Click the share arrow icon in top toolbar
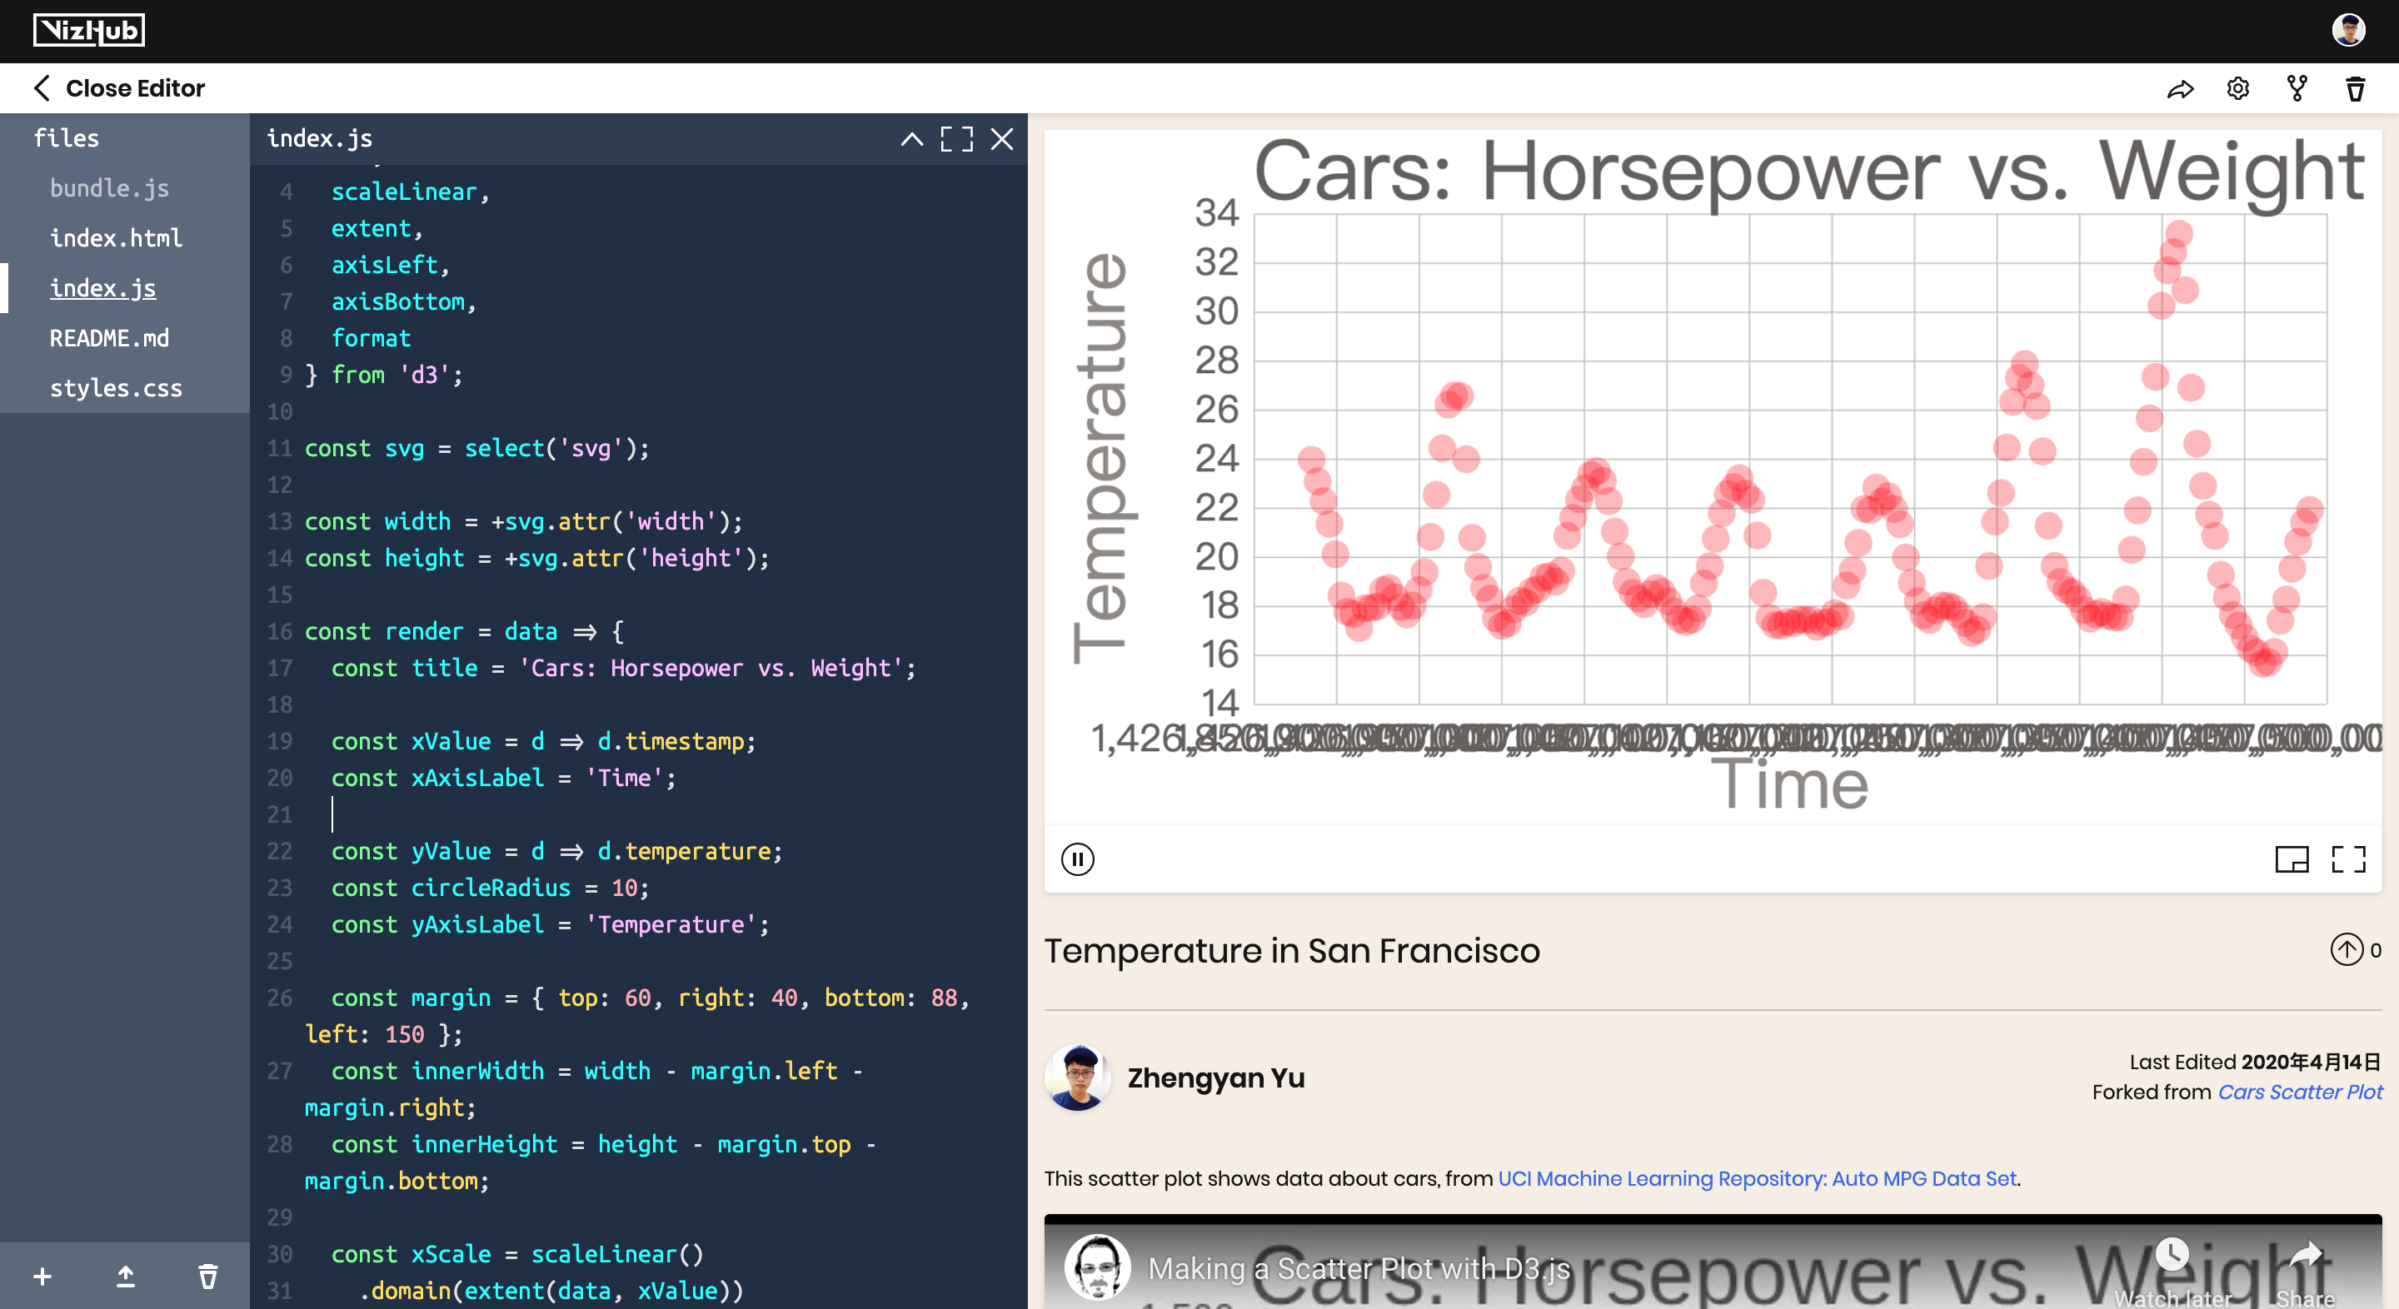Viewport: 2399px width, 1309px height. pyautogui.click(x=2180, y=89)
